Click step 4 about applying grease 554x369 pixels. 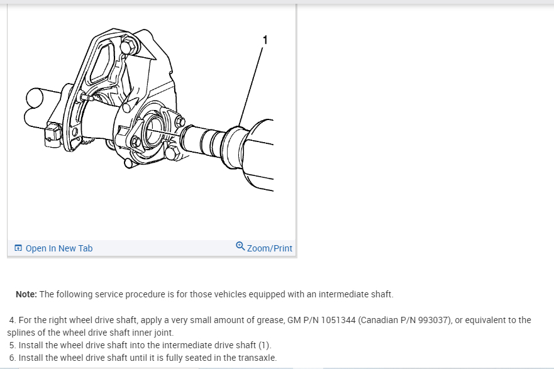pyautogui.click(x=269, y=326)
